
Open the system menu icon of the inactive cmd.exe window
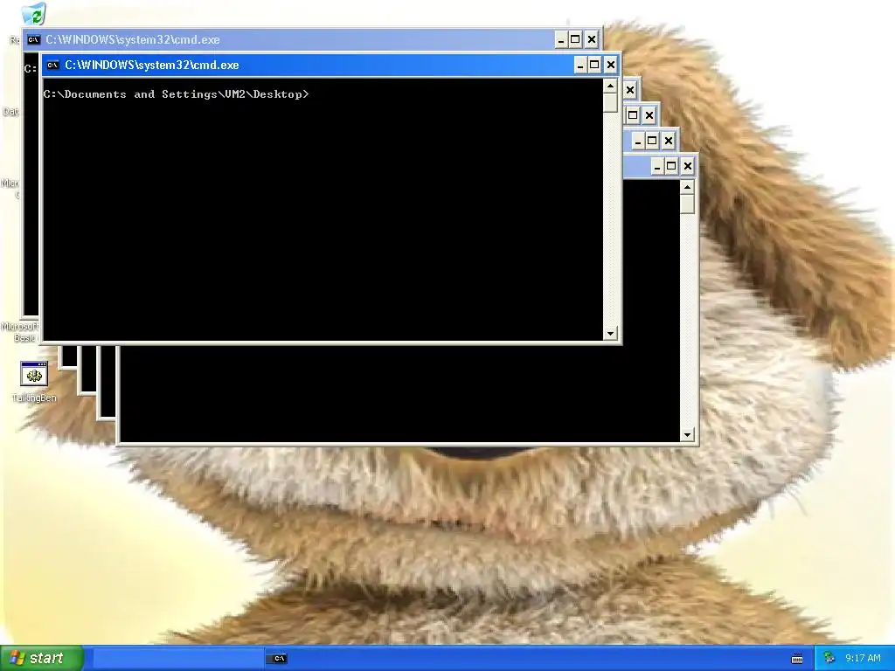coord(34,39)
